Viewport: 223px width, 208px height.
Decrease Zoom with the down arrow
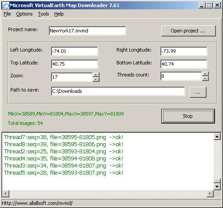coord(96,80)
